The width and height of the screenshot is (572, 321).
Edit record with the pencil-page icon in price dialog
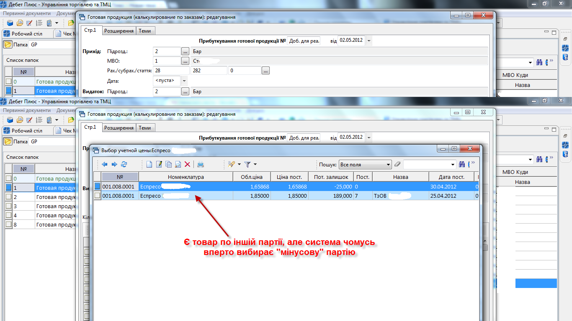point(159,164)
